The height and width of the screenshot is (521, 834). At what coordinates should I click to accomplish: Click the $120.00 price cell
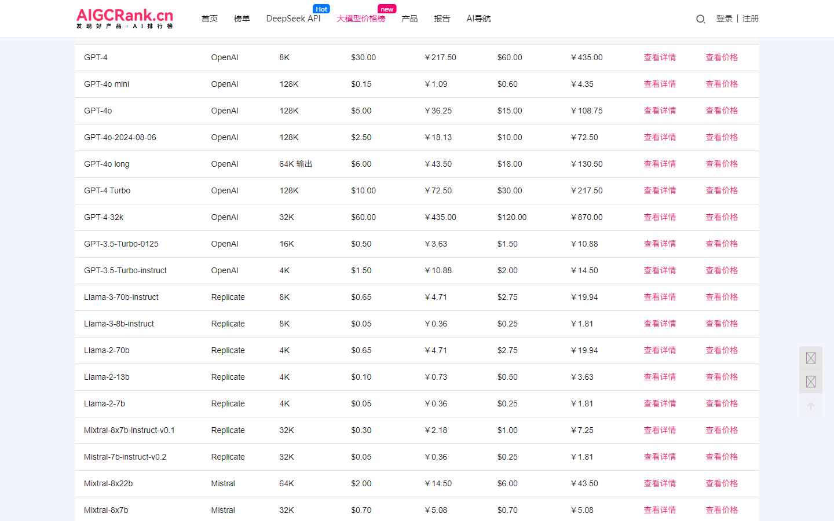click(512, 217)
